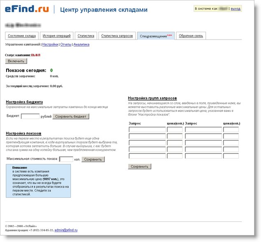Image resolution: width=261 pixels, height=242 pixels.
Task: Follow the Отчеты link
Action: (x=66, y=44)
